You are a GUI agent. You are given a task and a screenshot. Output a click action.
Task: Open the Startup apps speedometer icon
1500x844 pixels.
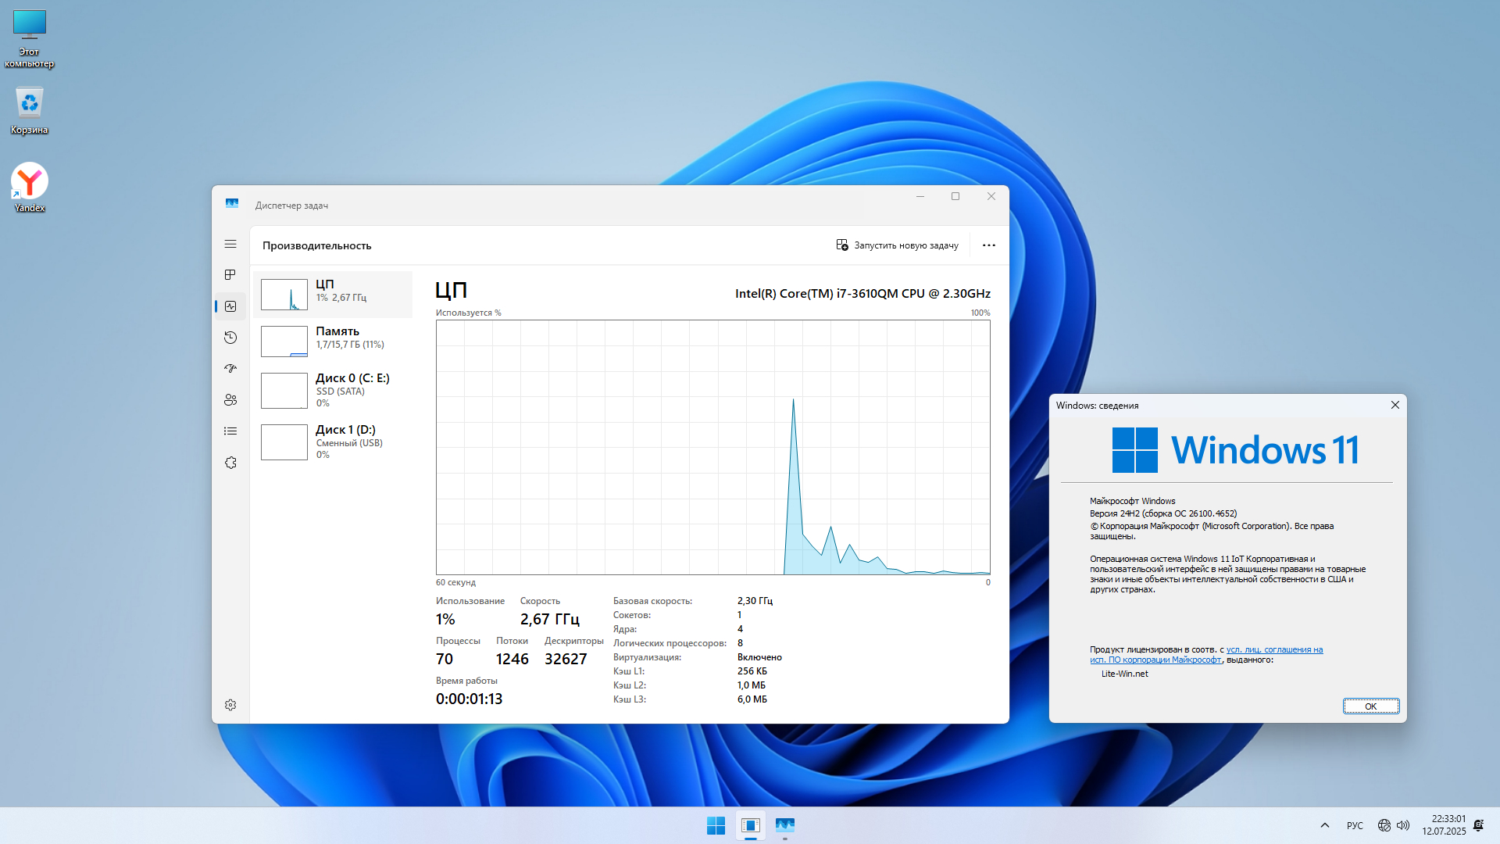point(230,368)
